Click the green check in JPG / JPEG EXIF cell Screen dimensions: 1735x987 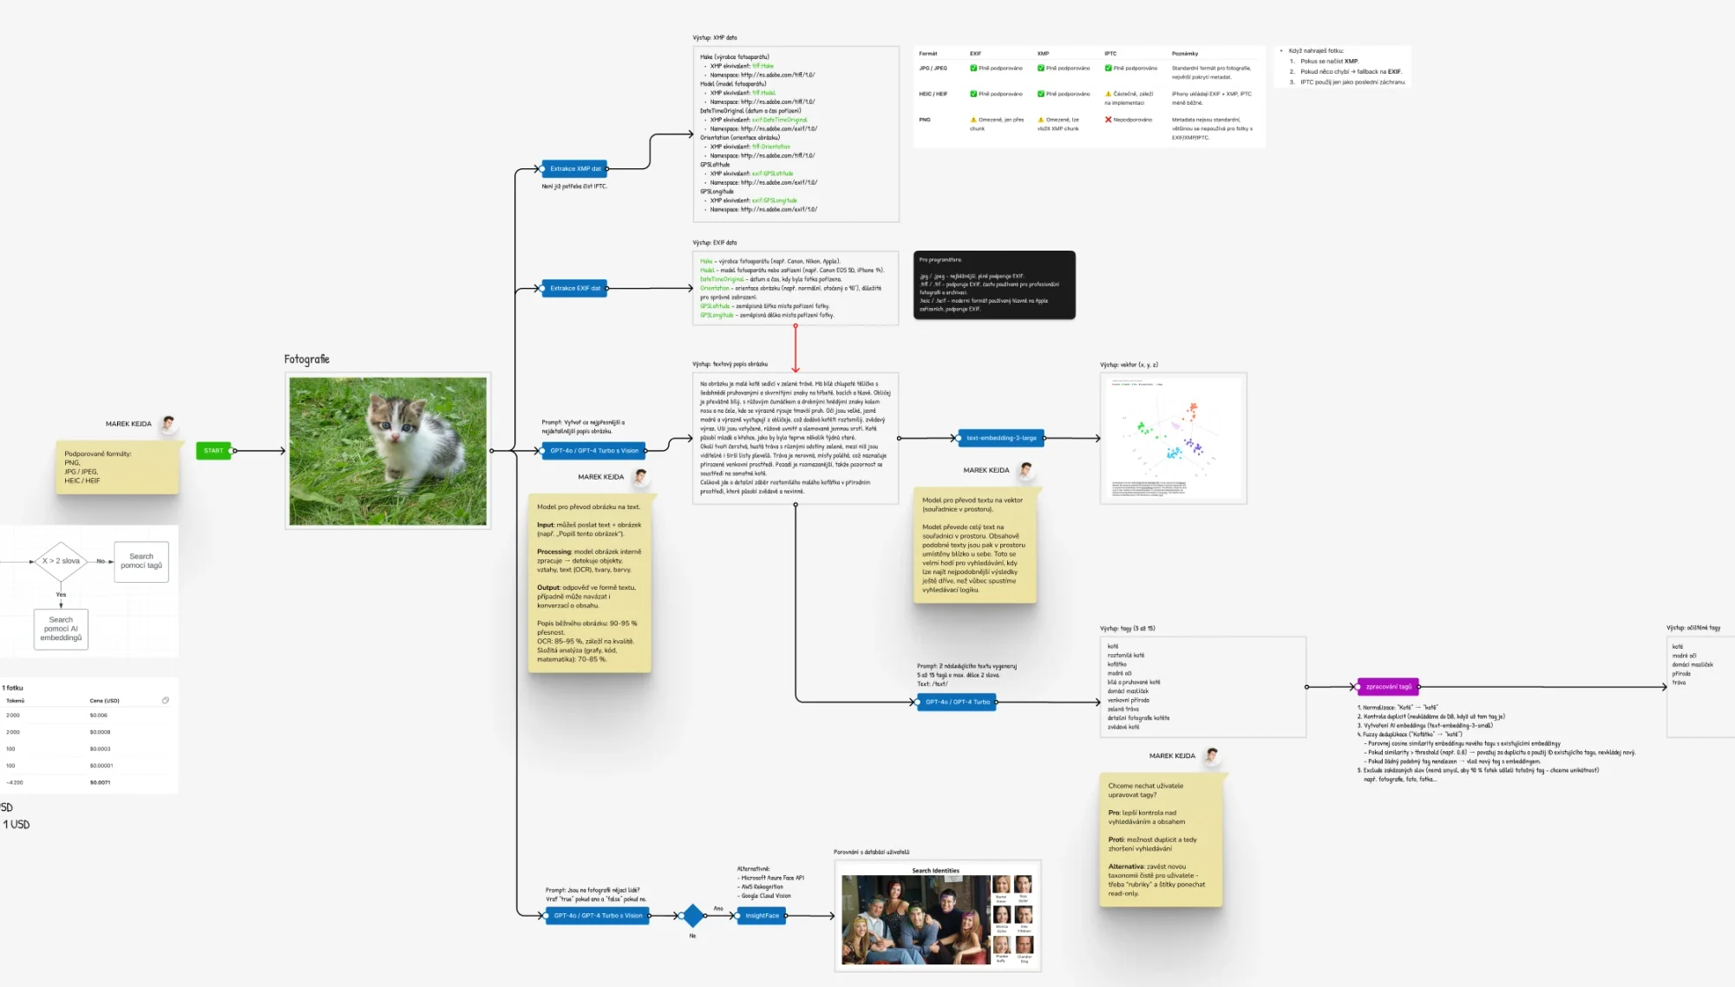point(973,68)
